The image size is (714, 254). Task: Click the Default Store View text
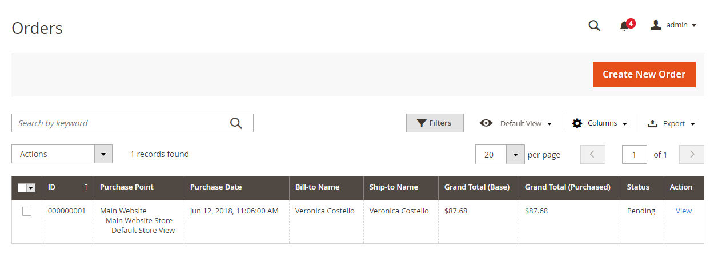[x=143, y=230]
